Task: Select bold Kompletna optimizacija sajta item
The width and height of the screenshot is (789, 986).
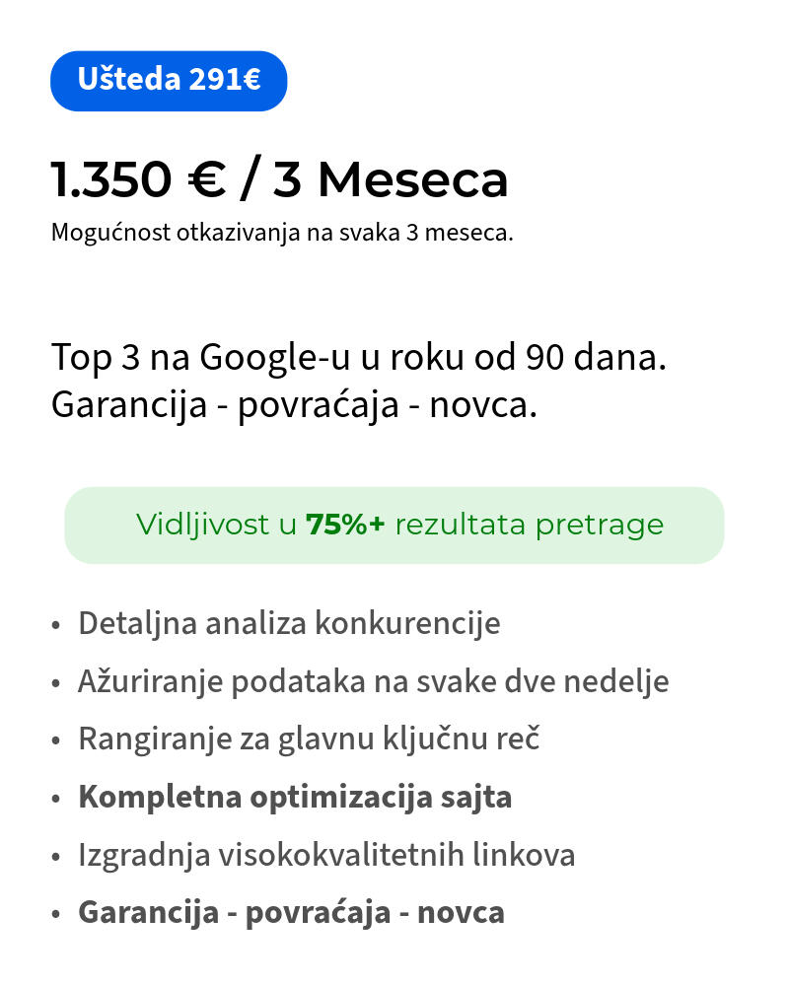Action: coord(295,797)
